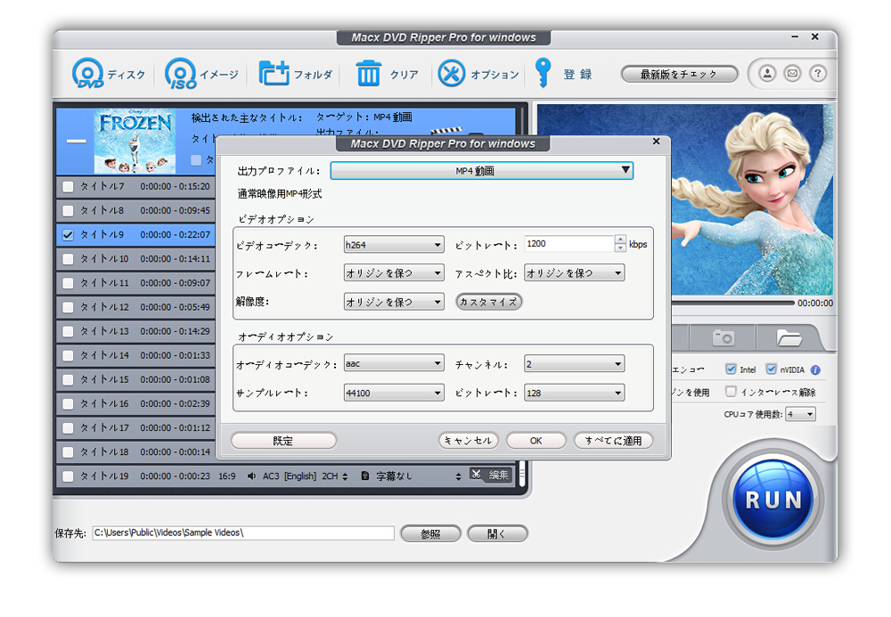891x617 pixels.
Task: Close the profile settings dialog
Action: [657, 142]
